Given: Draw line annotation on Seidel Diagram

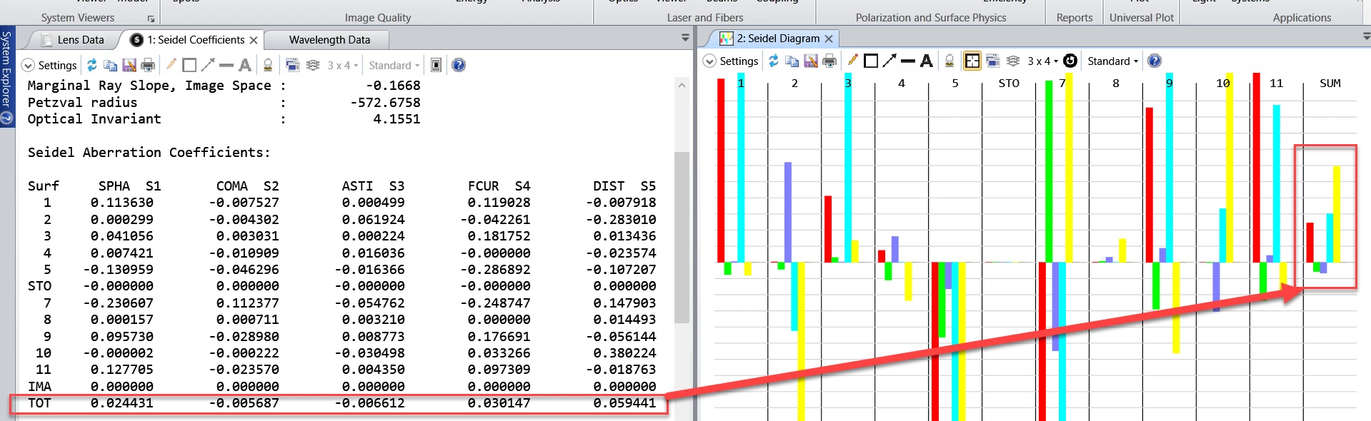Looking at the screenshot, I should click(x=908, y=61).
